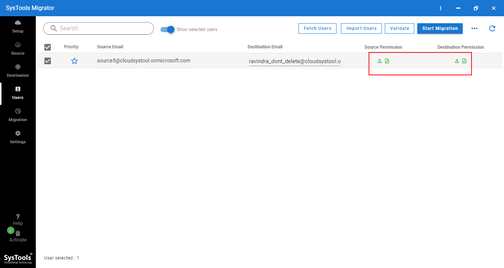Click the Fetch Users button
Viewport: 504px width, 268px height.
pyautogui.click(x=317, y=28)
